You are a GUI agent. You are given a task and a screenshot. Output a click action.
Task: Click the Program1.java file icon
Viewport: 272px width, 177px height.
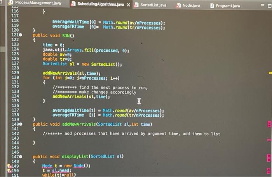point(212,6)
